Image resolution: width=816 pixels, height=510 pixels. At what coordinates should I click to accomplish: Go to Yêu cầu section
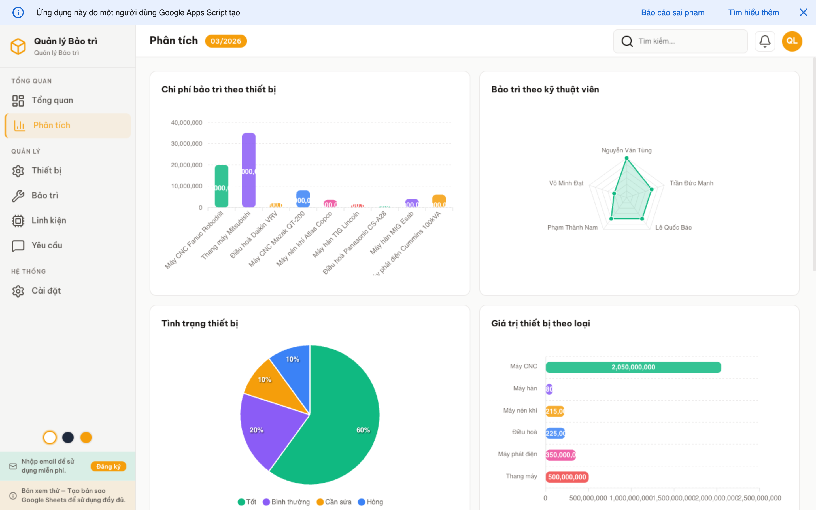47,246
